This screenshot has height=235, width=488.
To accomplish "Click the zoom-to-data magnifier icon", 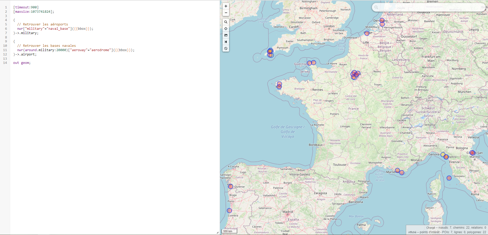I will click(226, 22).
